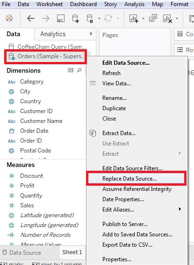
Task: Open dropdown arrow next to Clear Sheet
Action: pos(177,18)
